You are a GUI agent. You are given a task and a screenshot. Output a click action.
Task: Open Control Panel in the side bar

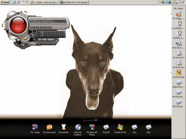coord(178,73)
